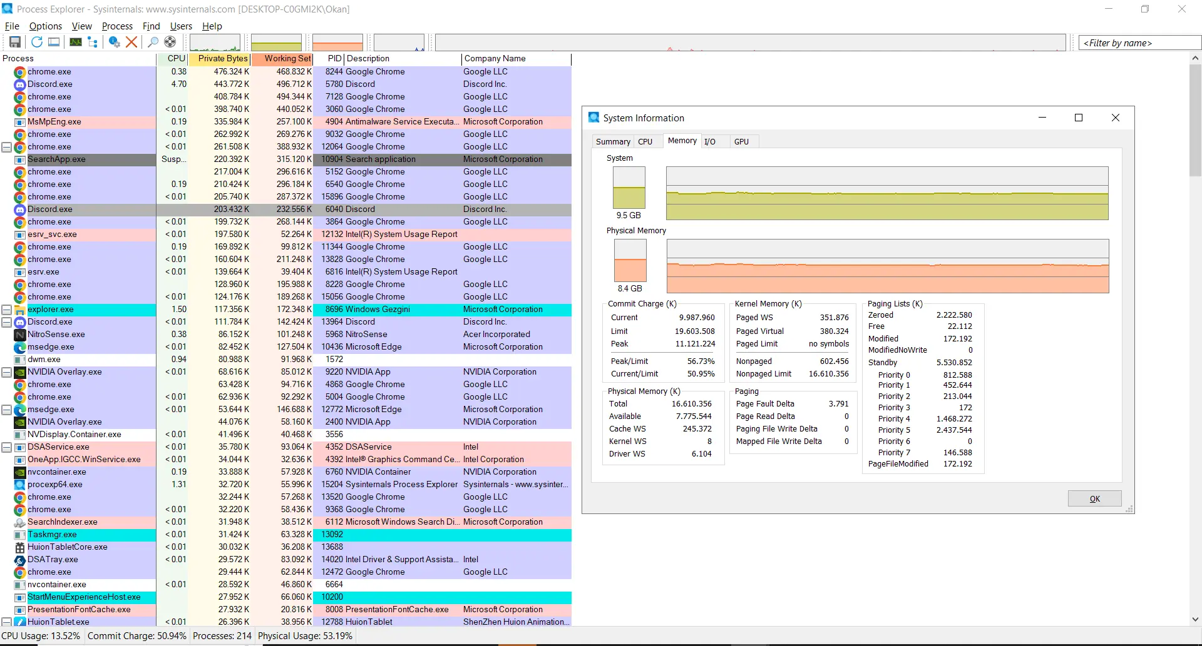Click the process list scroll down arrow
This screenshot has height=646, width=1202.
click(x=1196, y=620)
